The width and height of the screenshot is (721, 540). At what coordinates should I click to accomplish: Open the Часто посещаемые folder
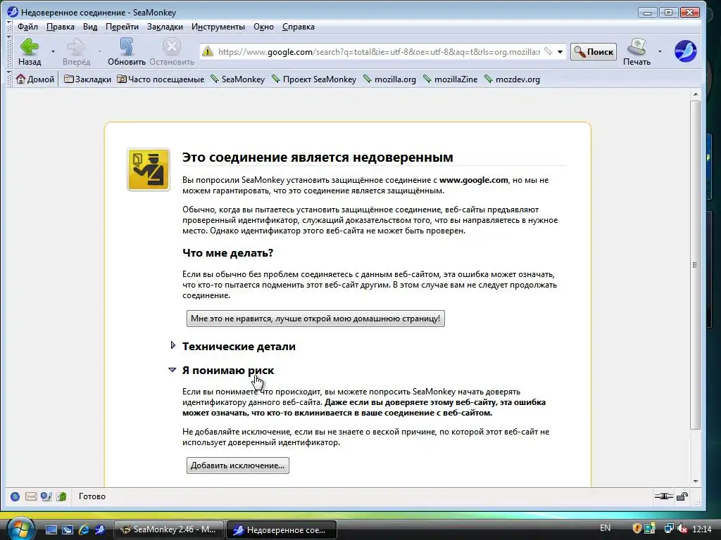coord(161,79)
